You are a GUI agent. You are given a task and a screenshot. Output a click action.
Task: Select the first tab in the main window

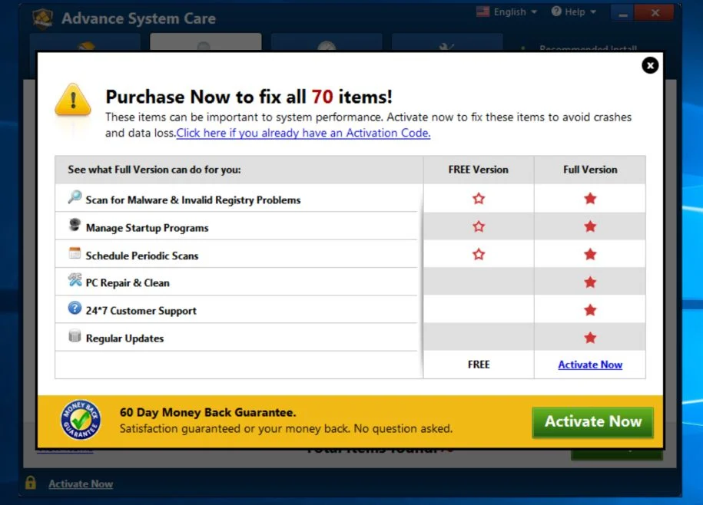coord(85,42)
